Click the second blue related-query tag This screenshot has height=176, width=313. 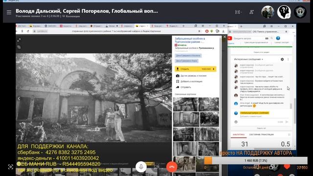click(186, 61)
